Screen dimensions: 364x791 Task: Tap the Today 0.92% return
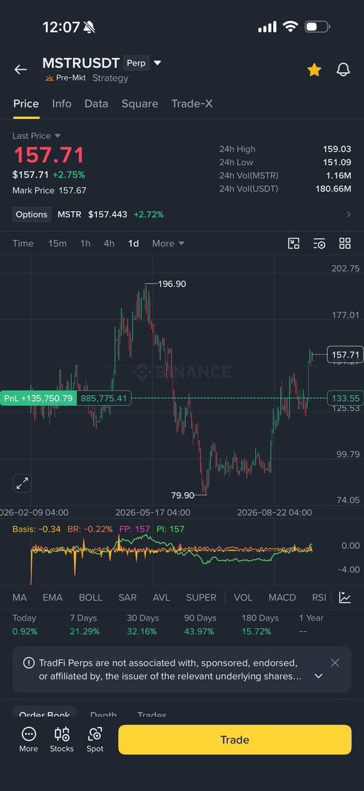tap(24, 624)
